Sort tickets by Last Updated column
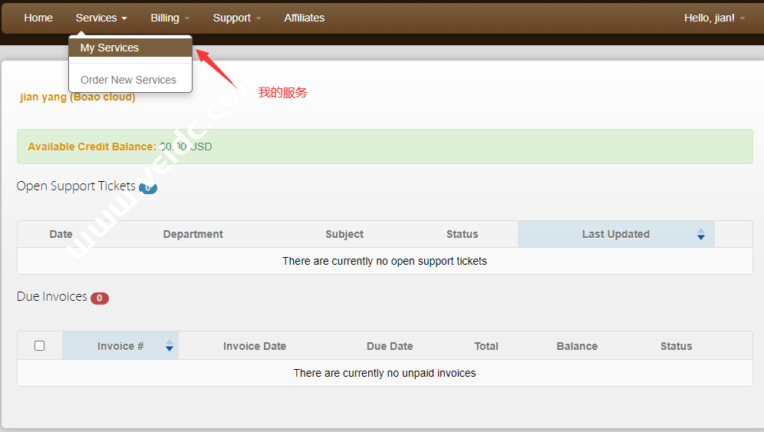This screenshot has height=432, width=764. point(615,234)
